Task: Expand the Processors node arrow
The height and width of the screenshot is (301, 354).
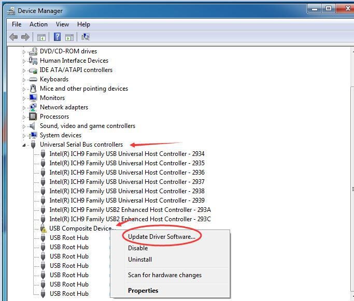Action: 24,117
